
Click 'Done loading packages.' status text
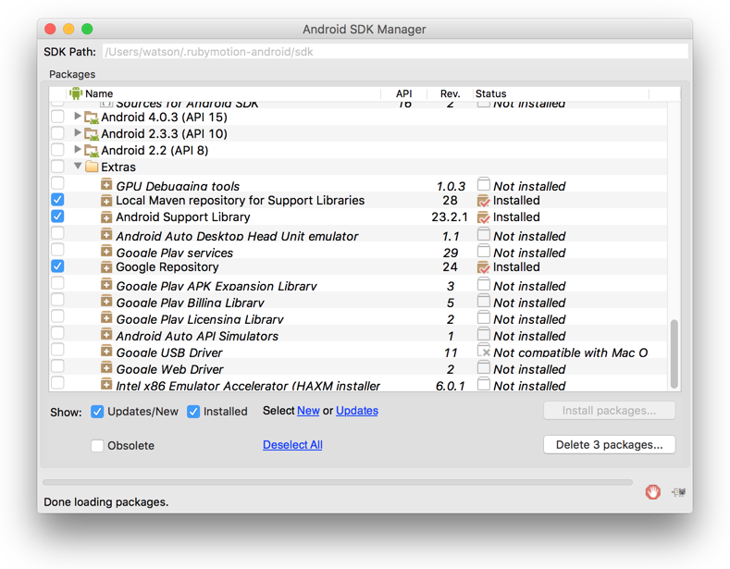click(x=106, y=502)
